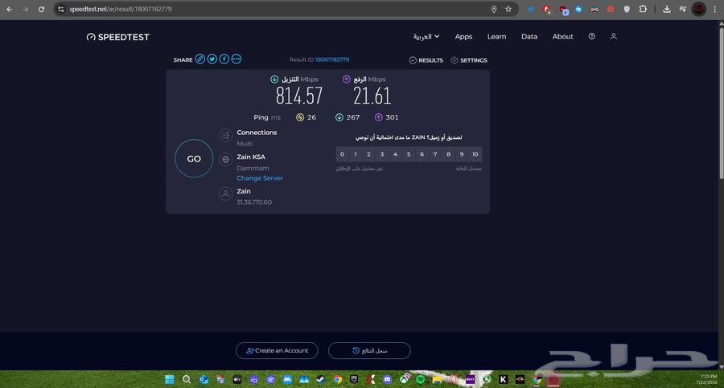Open the Chrome three-dot menu
Viewport: 724px width, 388px height.
click(715, 9)
